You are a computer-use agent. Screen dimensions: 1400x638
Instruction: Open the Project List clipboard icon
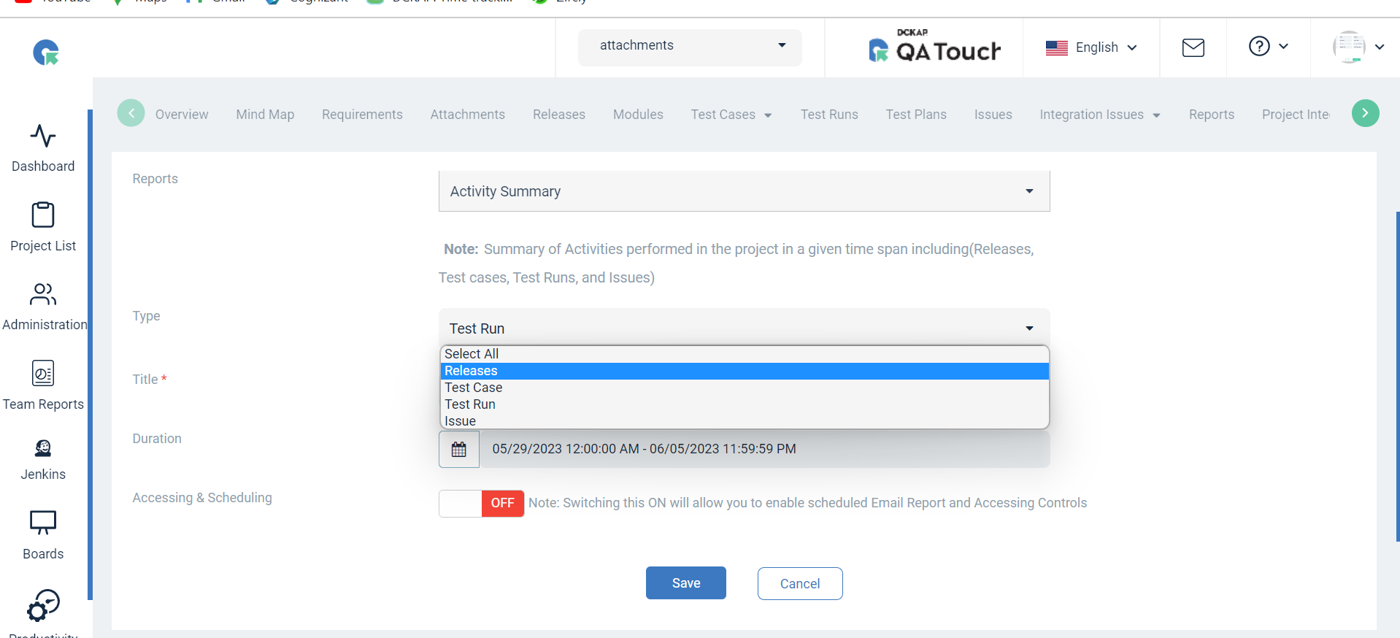tap(43, 215)
